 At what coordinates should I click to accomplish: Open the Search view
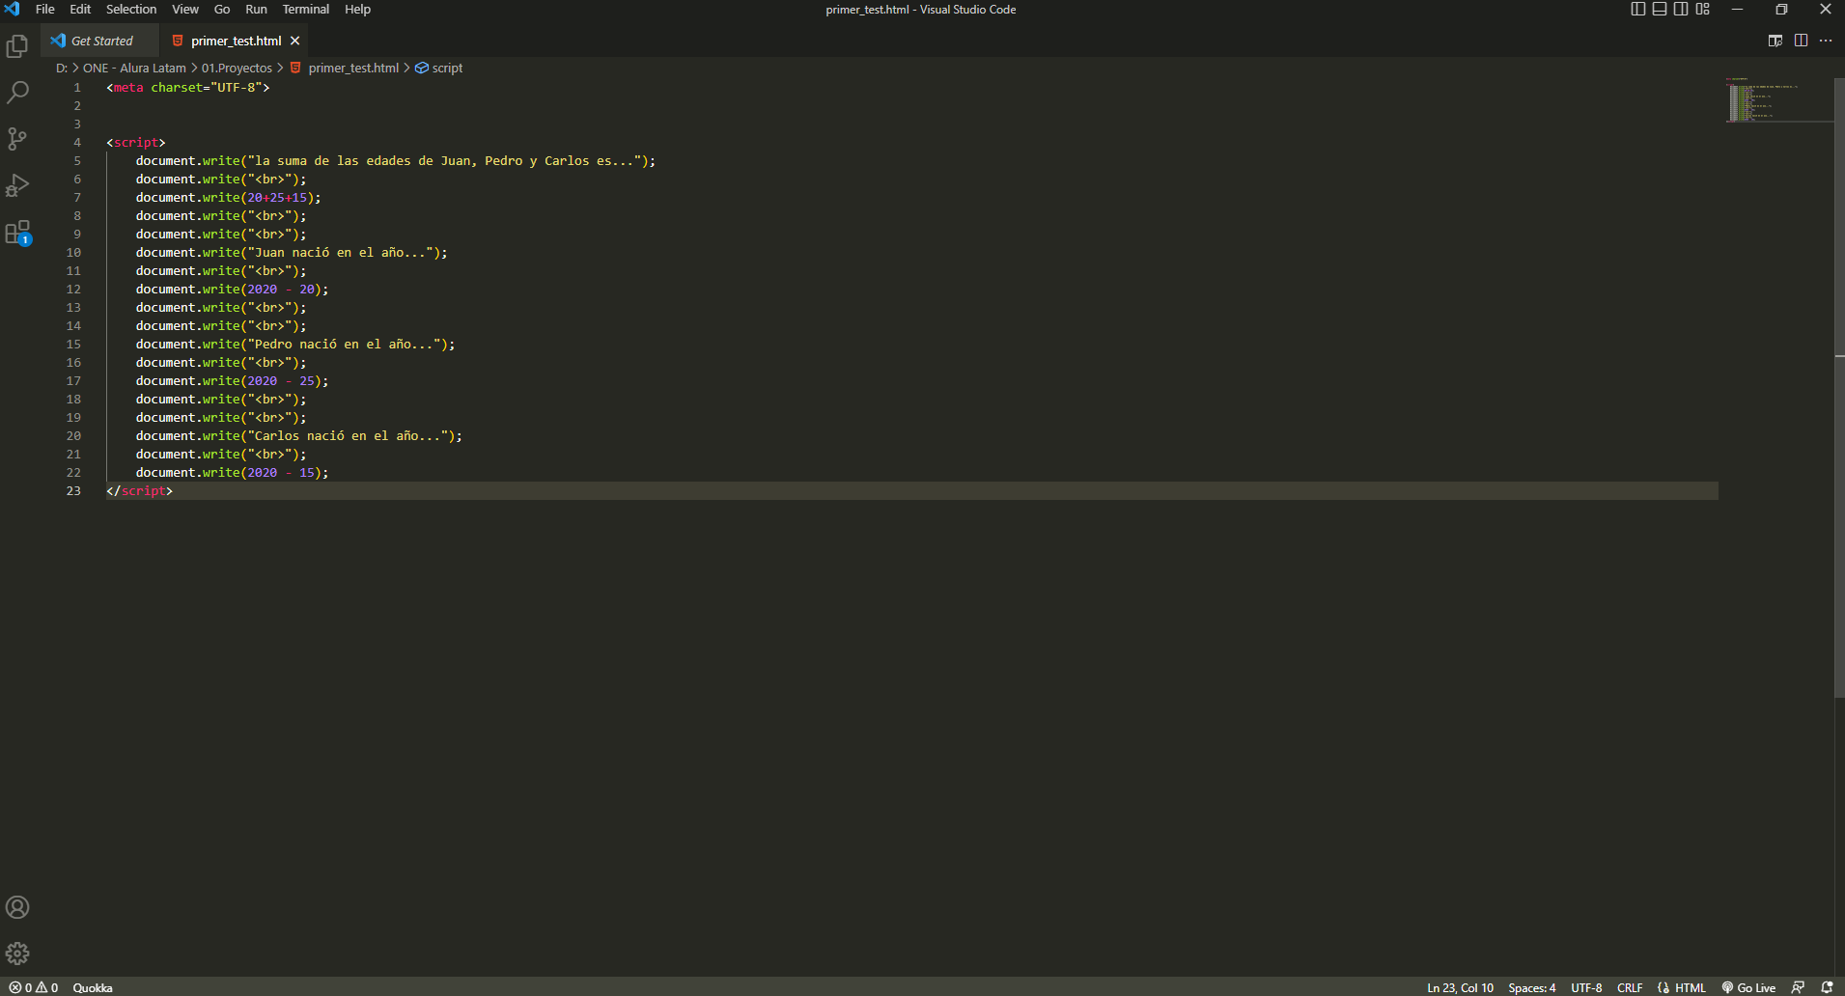click(17, 93)
